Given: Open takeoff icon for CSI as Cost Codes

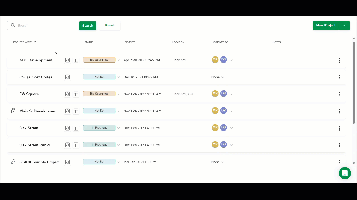Looking at the screenshot, I should (x=67, y=77).
